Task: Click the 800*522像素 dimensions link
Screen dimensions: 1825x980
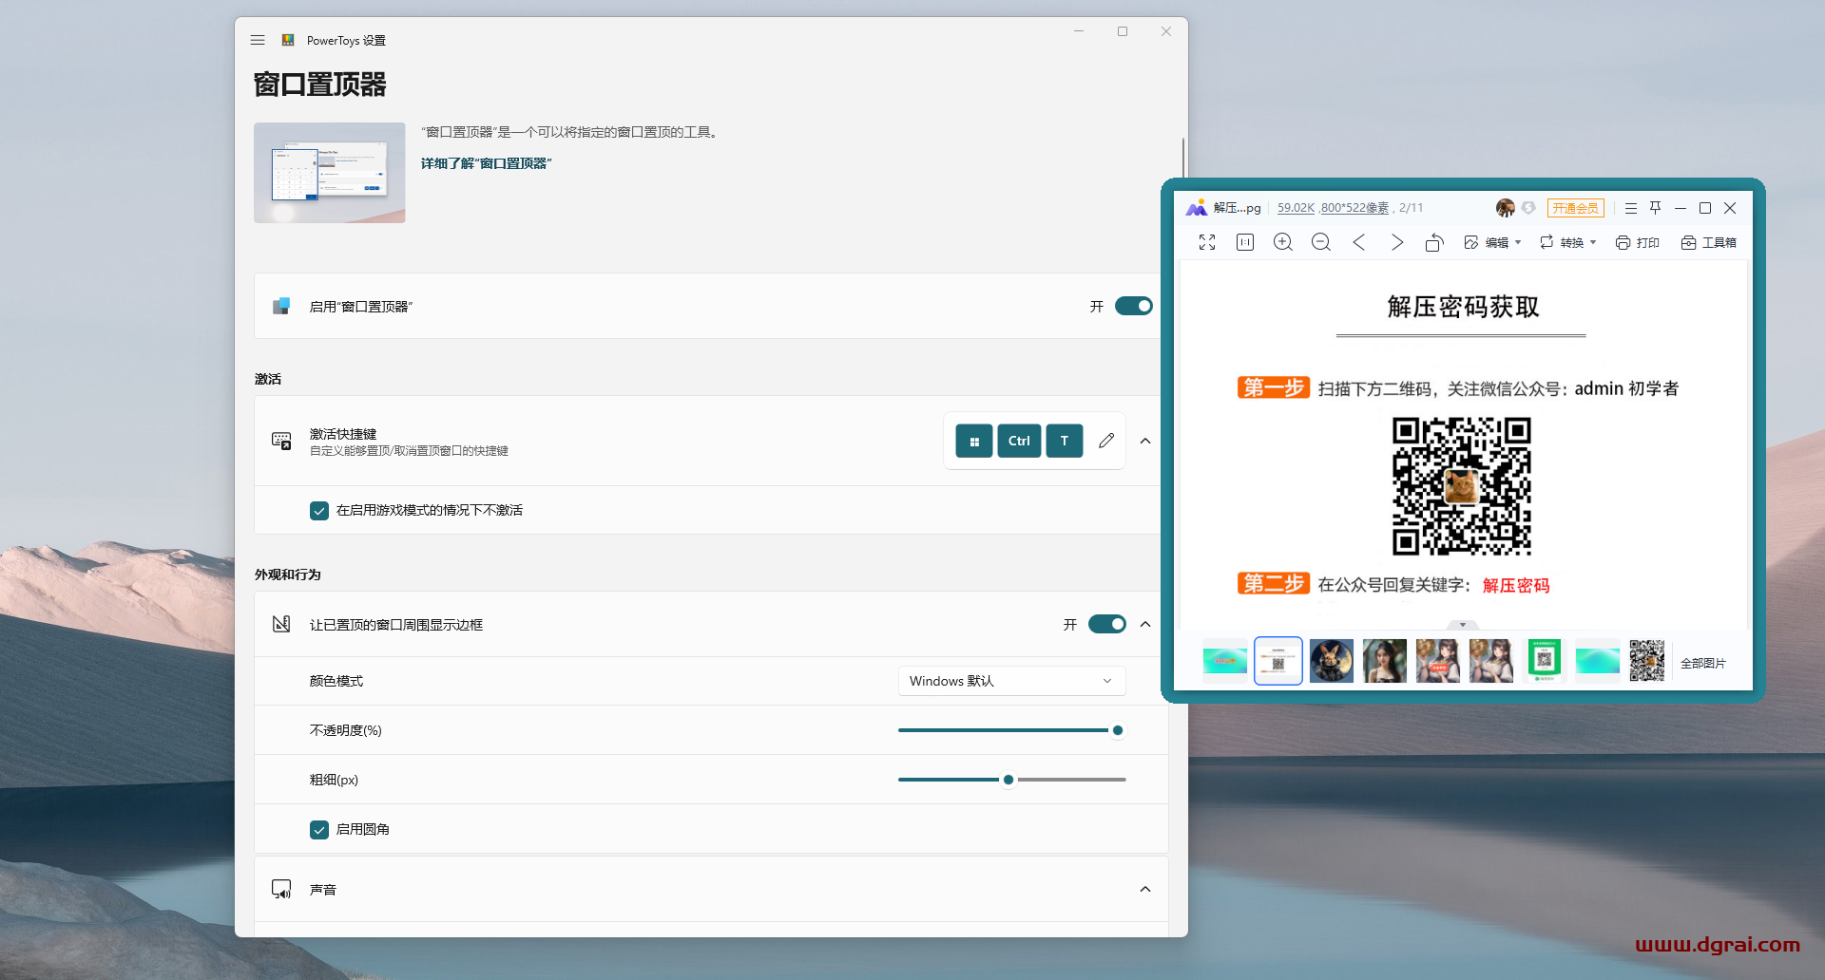Action: click(1354, 208)
